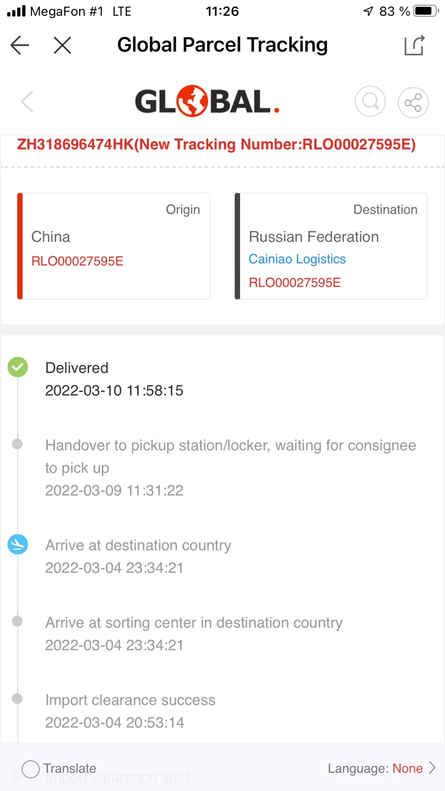Open the magnifier search icon
445x791 pixels.
370,102
